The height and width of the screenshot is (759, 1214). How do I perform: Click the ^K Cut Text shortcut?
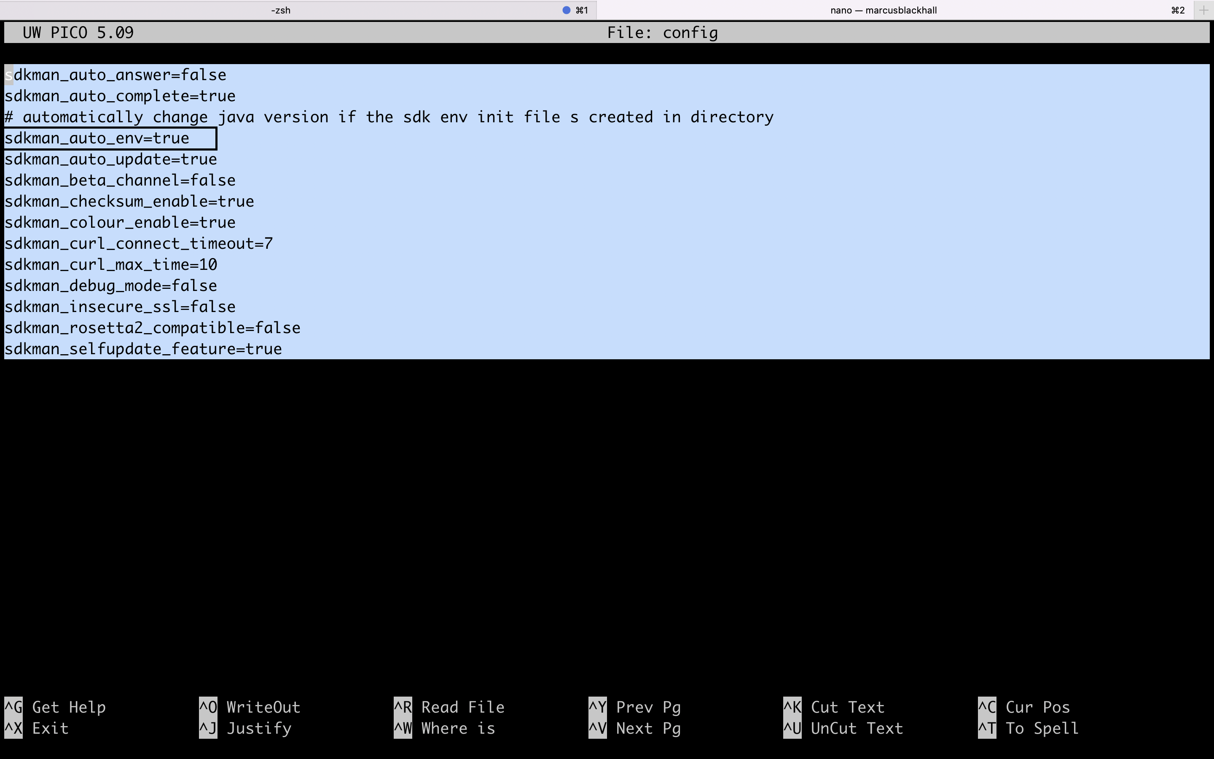834,707
